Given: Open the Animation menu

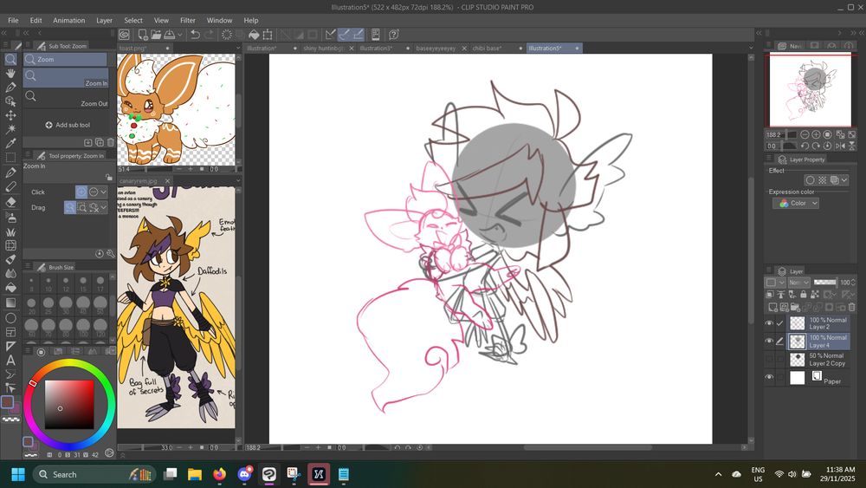Looking at the screenshot, I should tap(69, 21).
